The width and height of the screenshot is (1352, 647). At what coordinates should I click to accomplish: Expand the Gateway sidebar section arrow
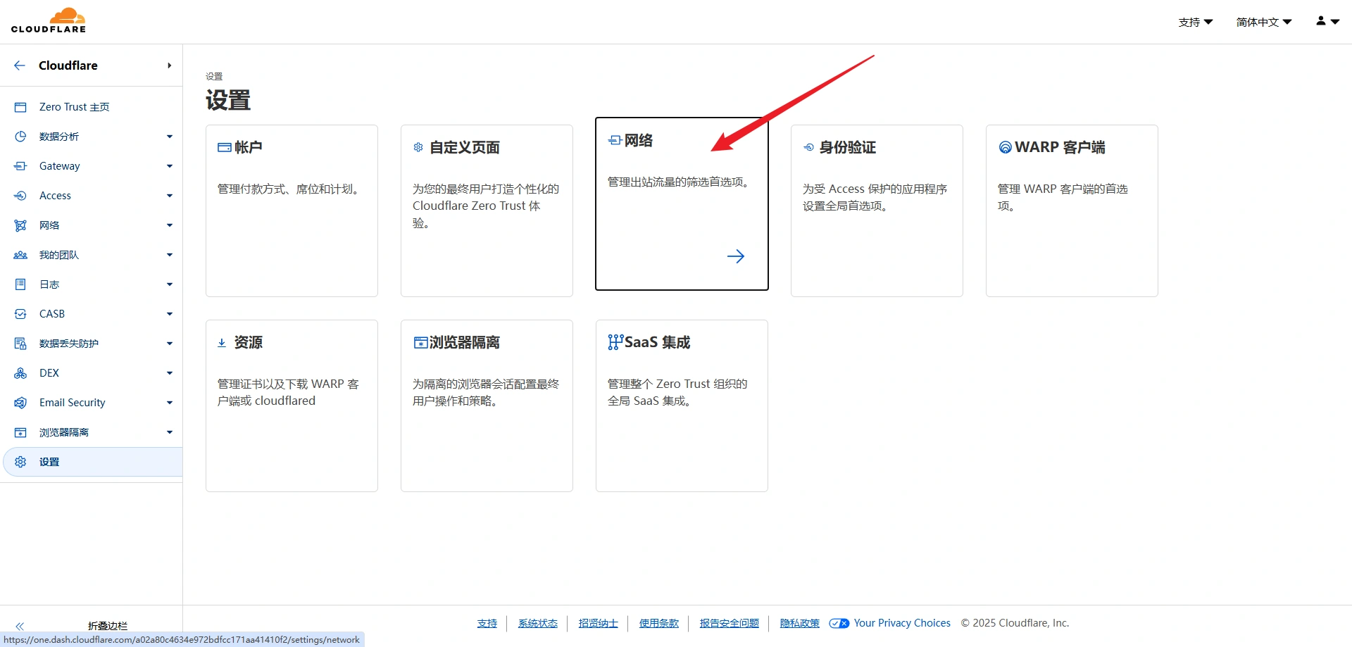[x=170, y=166]
